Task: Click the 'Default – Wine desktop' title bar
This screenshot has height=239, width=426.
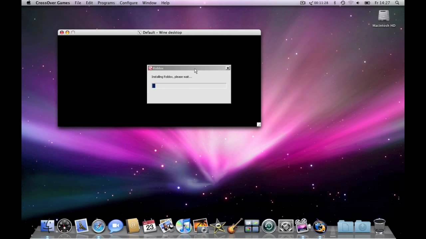Action: click(x=159, y=33)
